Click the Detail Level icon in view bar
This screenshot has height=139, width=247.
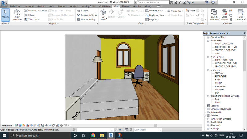tap(16, 125)
